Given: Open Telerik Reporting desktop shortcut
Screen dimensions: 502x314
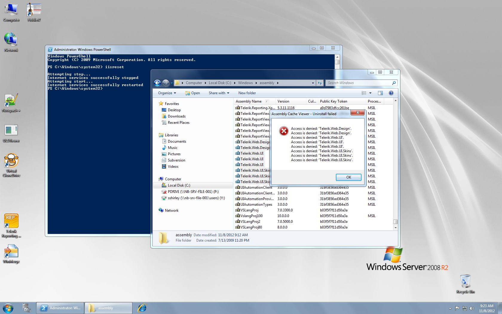Looking at the screenshot, I should pos(11,226).
